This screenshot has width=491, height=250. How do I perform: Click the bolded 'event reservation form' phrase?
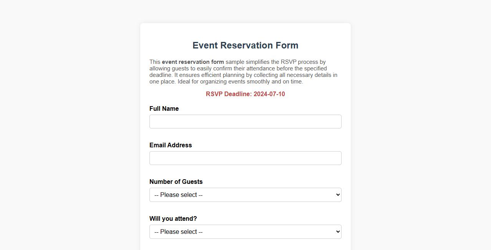point(193,62)
